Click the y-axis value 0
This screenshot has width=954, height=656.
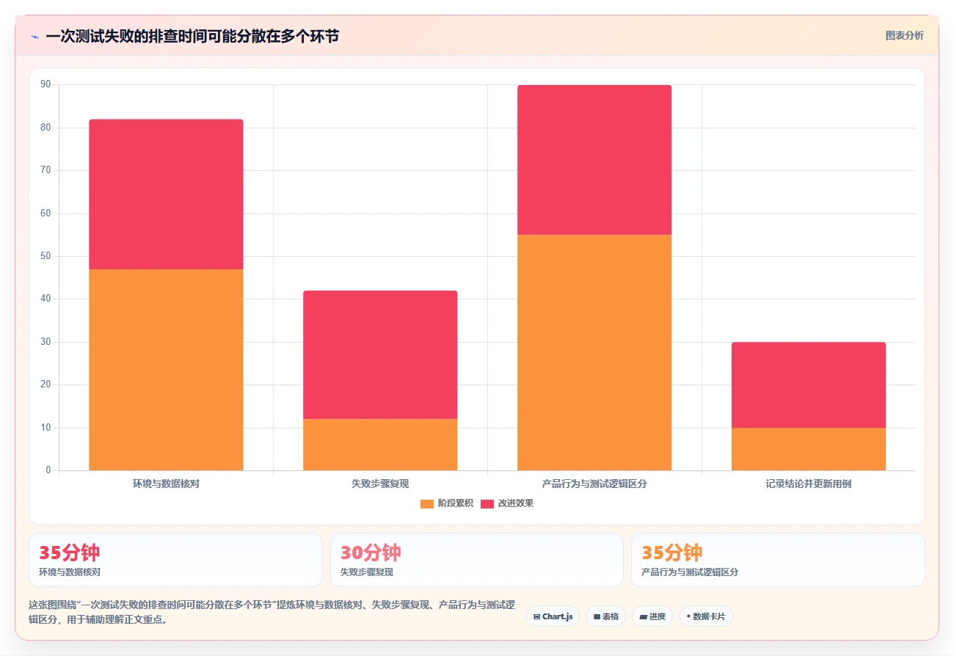tap(48, 470)
